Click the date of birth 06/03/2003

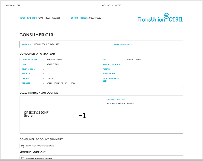(52, 64)
